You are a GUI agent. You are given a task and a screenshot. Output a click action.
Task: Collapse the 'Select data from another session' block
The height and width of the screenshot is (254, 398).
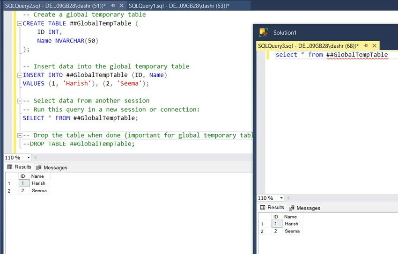click(20, 101)
